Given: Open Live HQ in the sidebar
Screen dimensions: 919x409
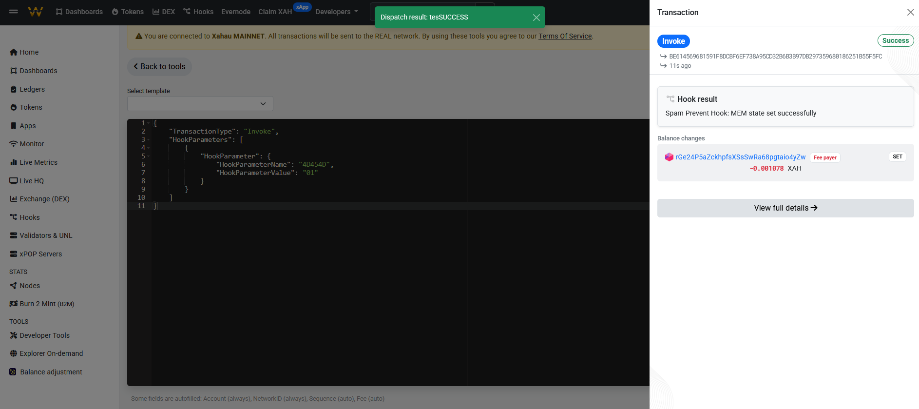Looking at the screenshot, I should tap(27, 181).
